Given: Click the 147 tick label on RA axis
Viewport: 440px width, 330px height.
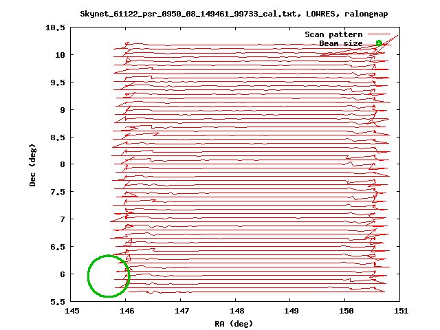Looking at the screenshot, I should point(181,311).
